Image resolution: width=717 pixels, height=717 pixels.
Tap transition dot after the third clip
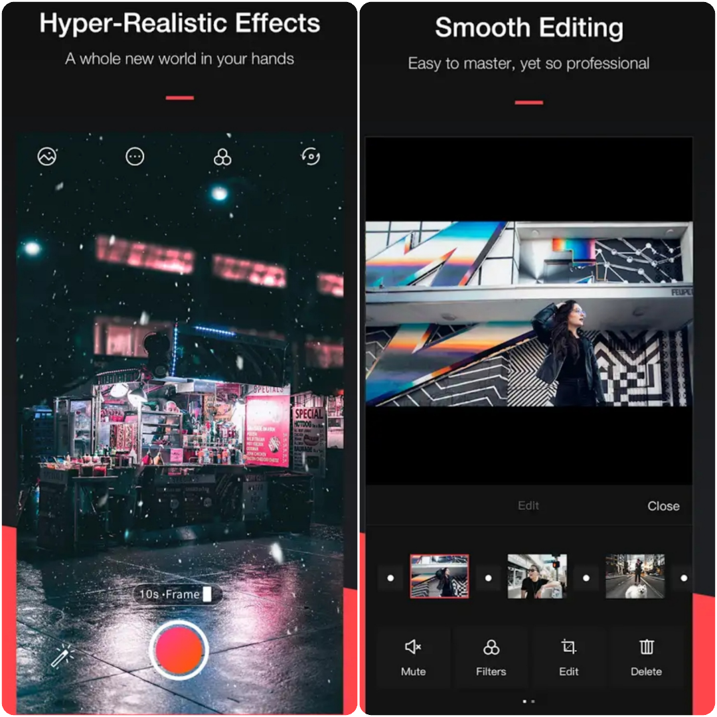coord(682,578)
